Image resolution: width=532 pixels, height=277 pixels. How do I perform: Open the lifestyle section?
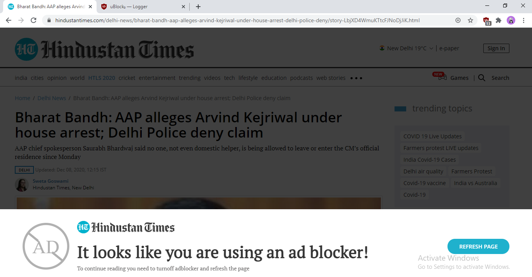248,78
